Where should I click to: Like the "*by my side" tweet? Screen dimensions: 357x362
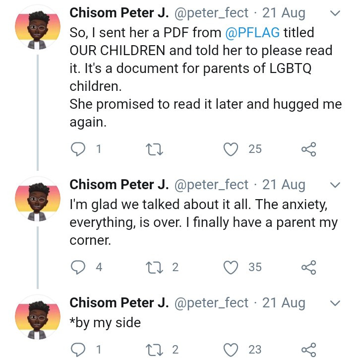[x=231, y=350]
